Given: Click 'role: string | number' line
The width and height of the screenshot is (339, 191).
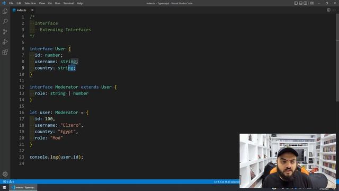Looking at the screenshot, I should 61,93.
